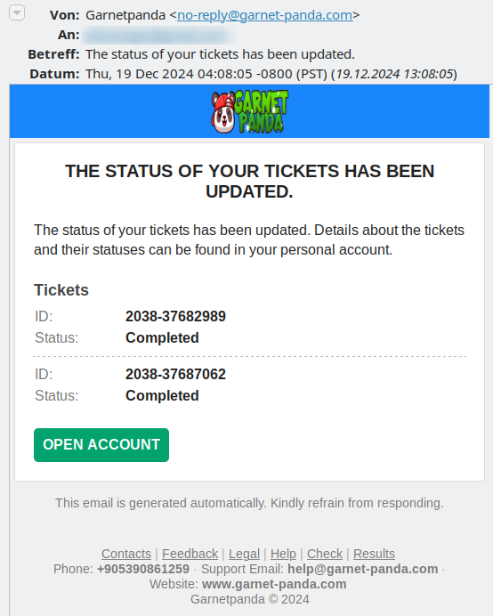This screenshot has width=493, height=616.
Task: Open the Results footer link
Action: (374, 554)
